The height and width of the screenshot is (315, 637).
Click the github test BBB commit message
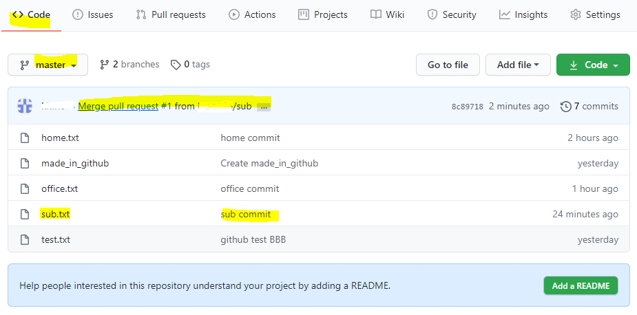point(253,239)
